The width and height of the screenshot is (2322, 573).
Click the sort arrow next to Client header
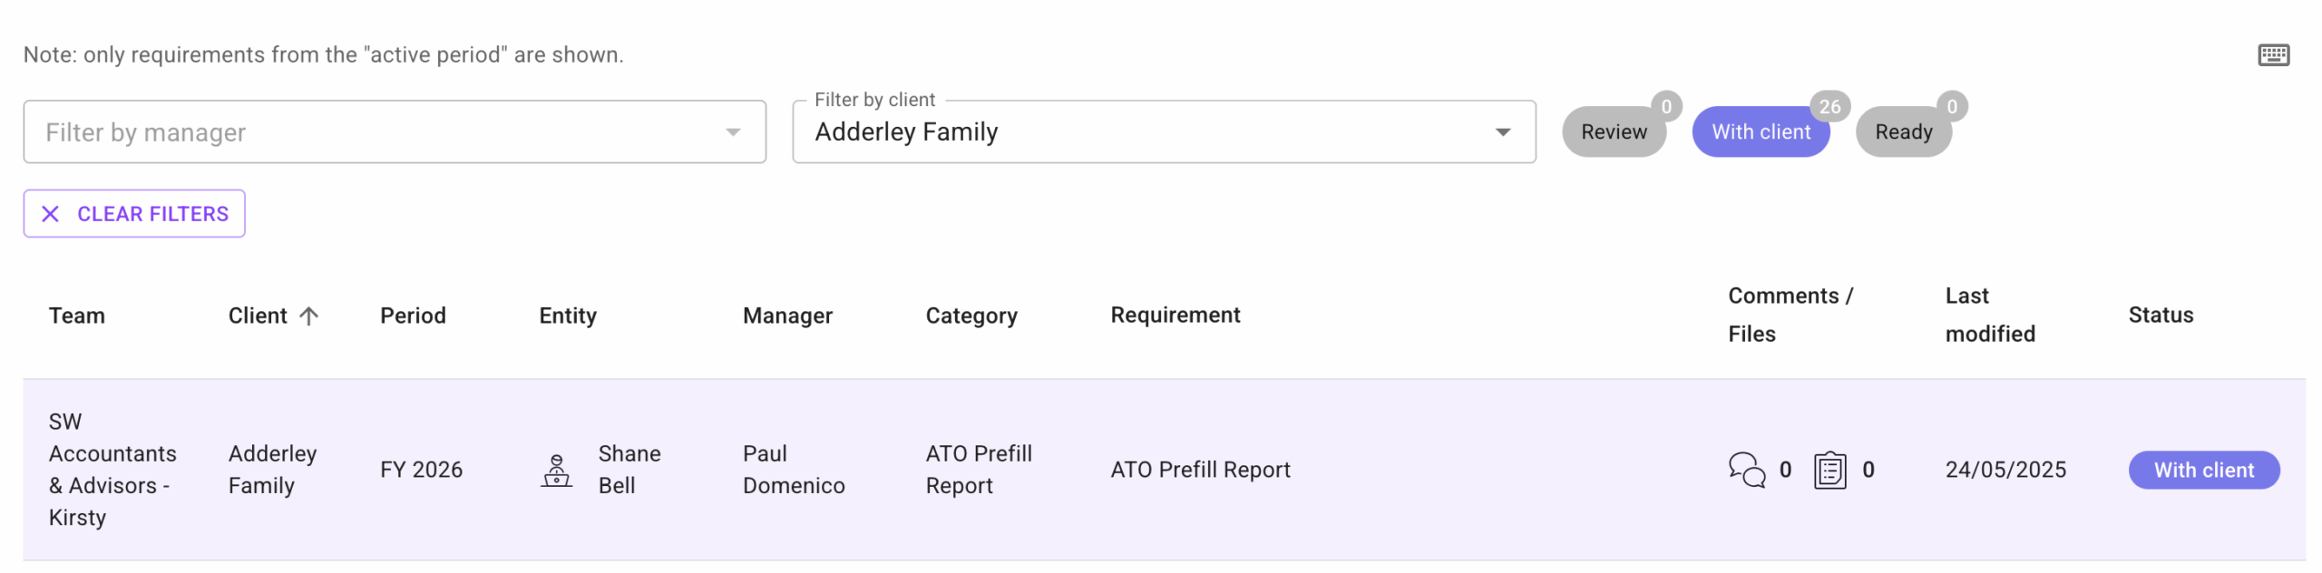coord(309,316)
